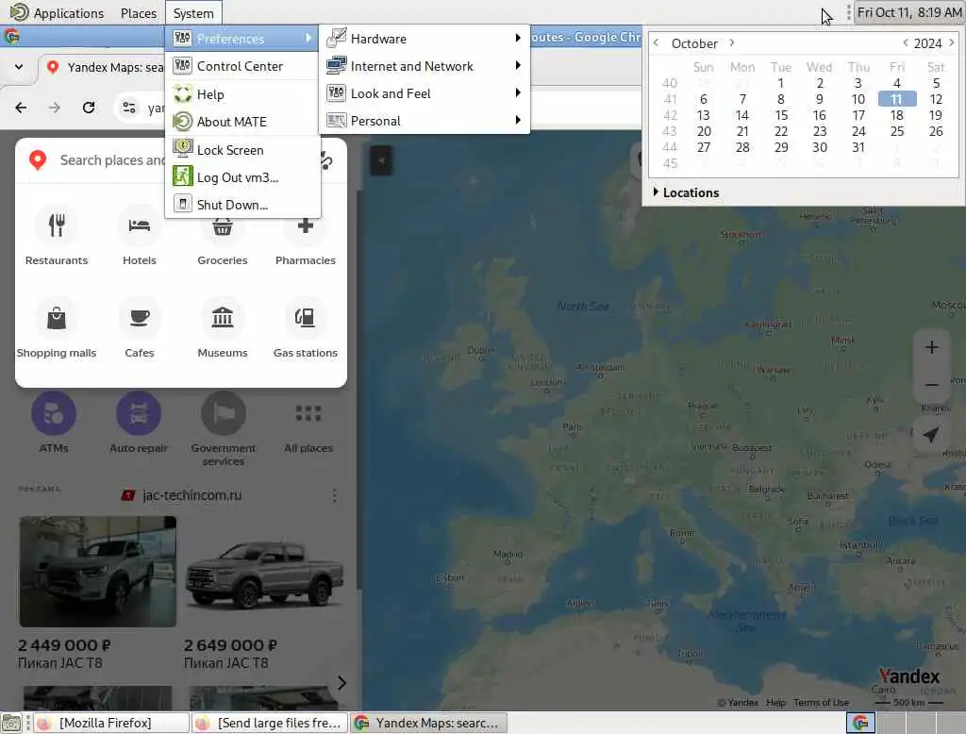Screen dimensions: 966x734
Task: Open Chrome tab search dropdown arrow
Action: (19, 67)
